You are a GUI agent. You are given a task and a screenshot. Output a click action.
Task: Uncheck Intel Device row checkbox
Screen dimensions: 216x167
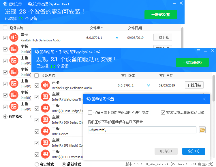click(37, 131)
